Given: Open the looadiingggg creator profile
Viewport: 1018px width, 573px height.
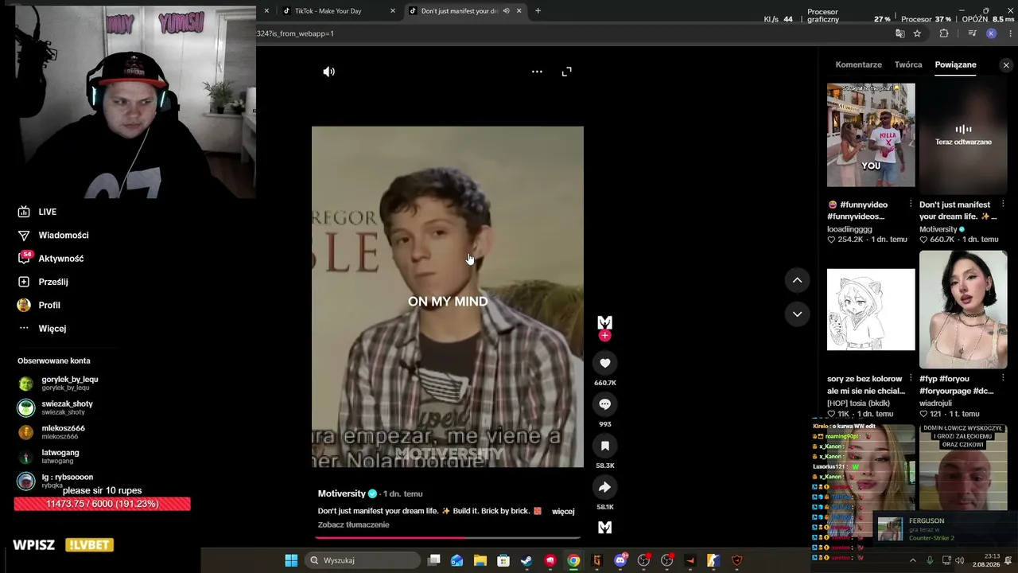Looking at the screenshot, I should pyautogui.click(x=849, y=229).
